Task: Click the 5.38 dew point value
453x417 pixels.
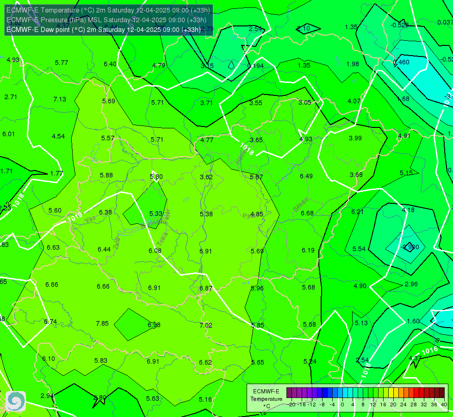Action: click(206, 214)
